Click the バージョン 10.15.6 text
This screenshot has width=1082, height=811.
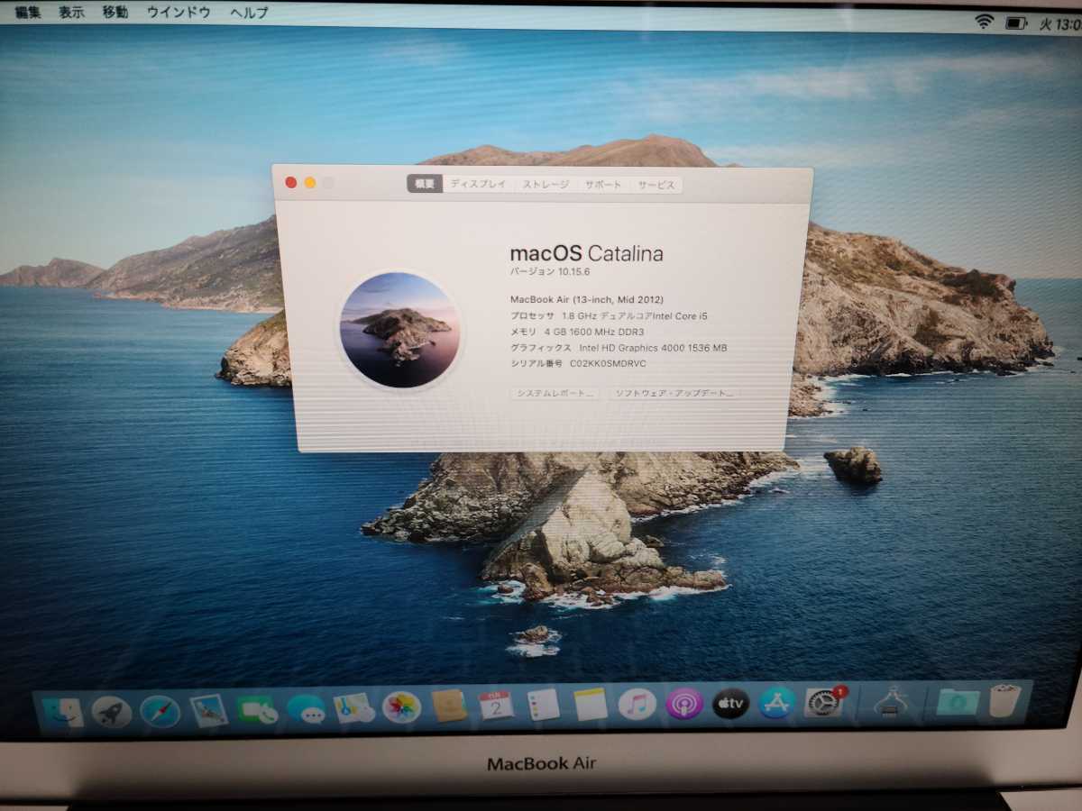(x=549, y=271)
